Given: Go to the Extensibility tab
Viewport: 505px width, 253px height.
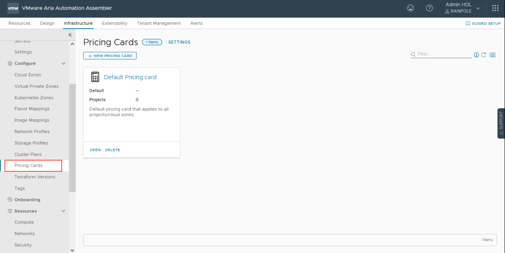Looking at the screenshot, I should tap(115, 23).
